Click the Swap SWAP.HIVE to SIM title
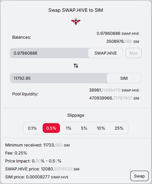This screenshot has width=152, height=184. 76,10
